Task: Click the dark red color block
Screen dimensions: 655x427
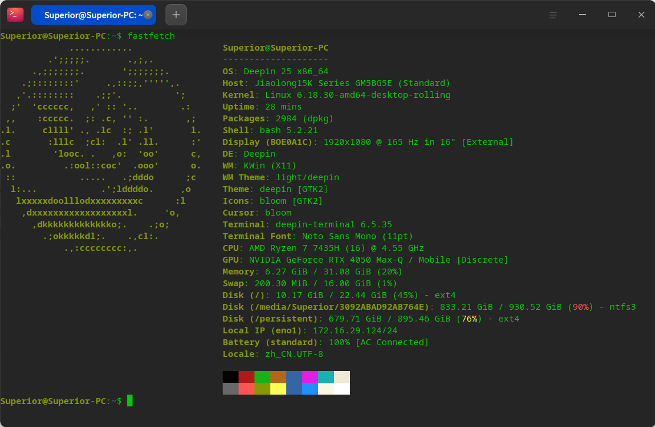Action: tap(246, 377)
